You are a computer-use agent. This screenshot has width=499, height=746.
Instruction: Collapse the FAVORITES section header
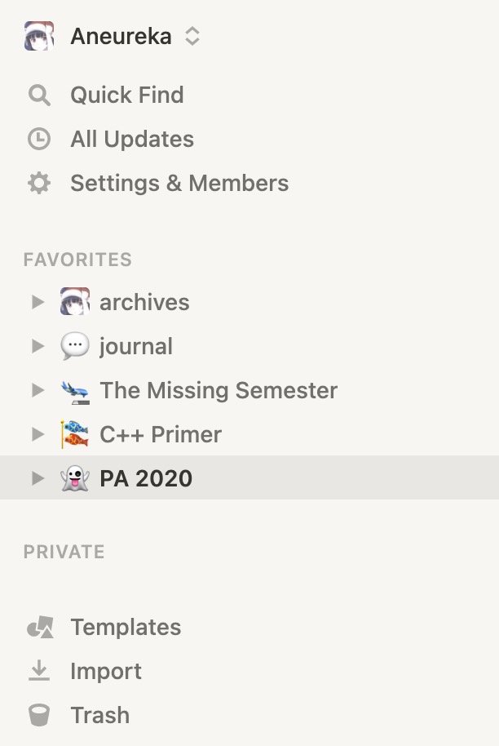pos(77,260)
